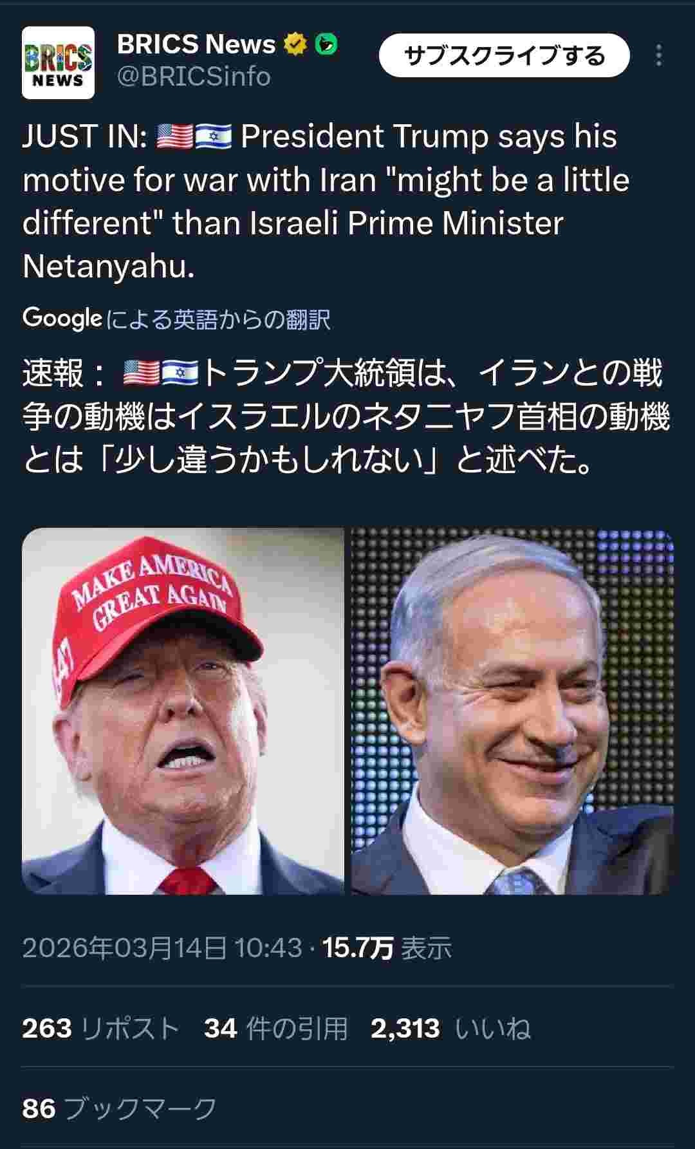
Task: Open the BRICS News profile avatar
Action: pyautogui.click(x=58, y=62)
